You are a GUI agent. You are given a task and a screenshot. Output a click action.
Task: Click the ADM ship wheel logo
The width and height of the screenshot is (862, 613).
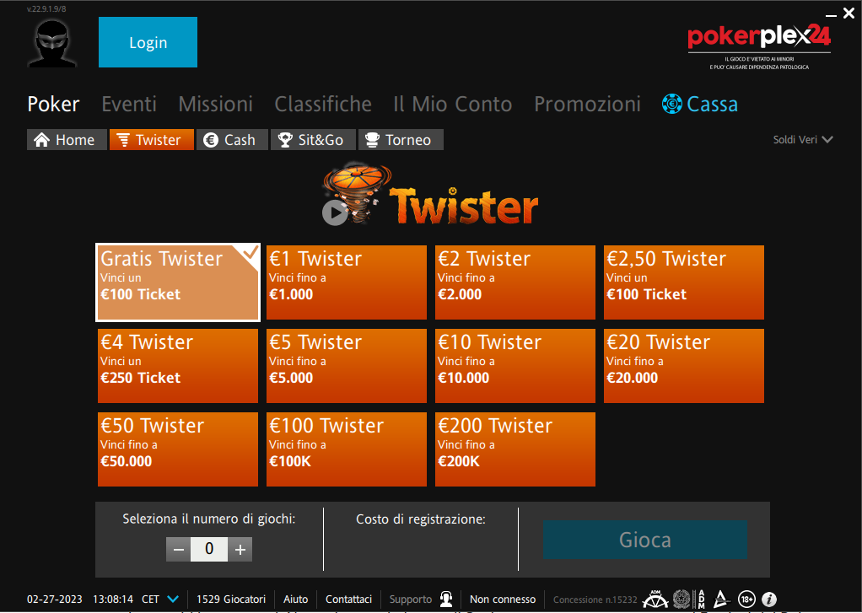point(655,599)
